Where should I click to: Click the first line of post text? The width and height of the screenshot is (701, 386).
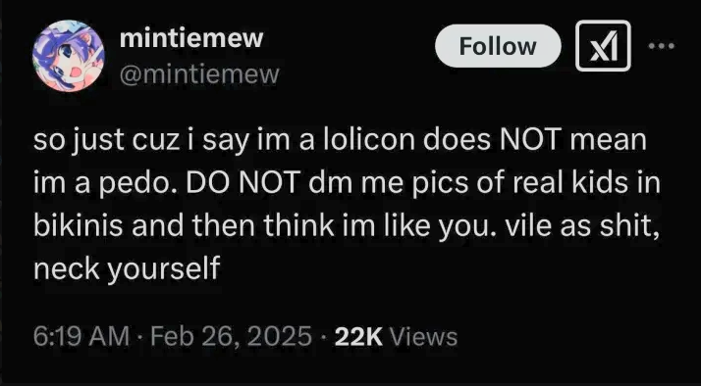coord(341,141)
